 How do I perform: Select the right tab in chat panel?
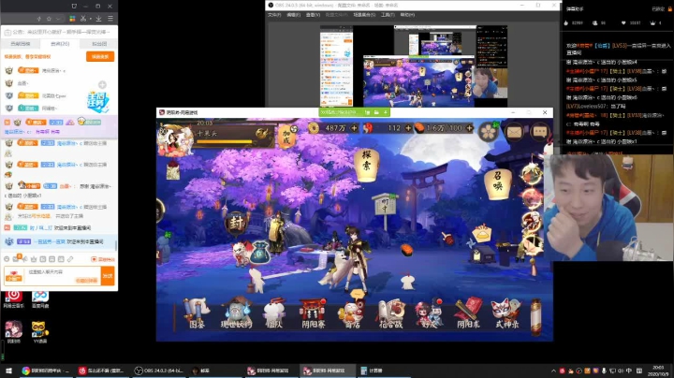click(99, 43)
